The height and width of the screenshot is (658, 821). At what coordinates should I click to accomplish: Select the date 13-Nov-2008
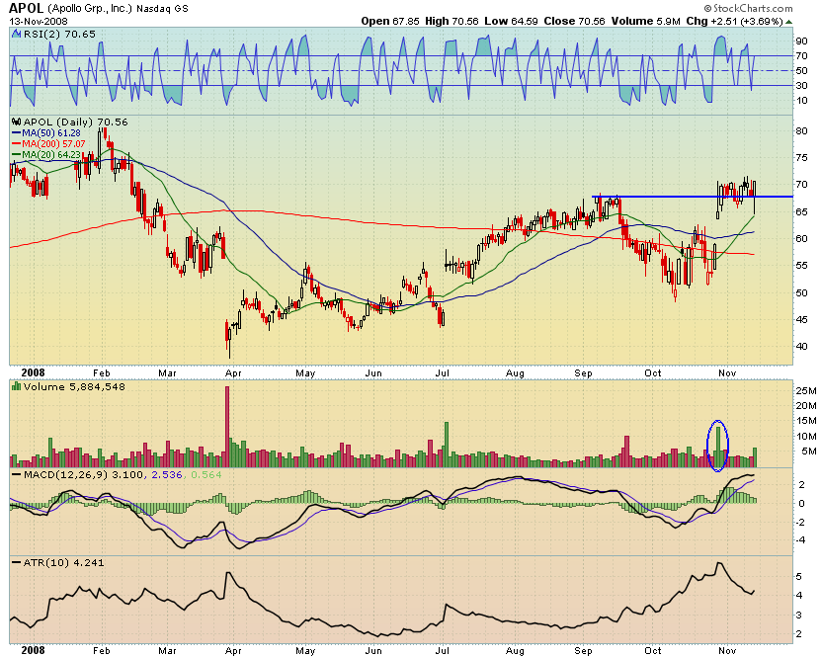click(39, 22)
